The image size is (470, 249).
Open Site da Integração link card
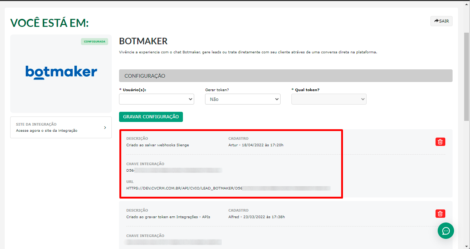point(61,127)
